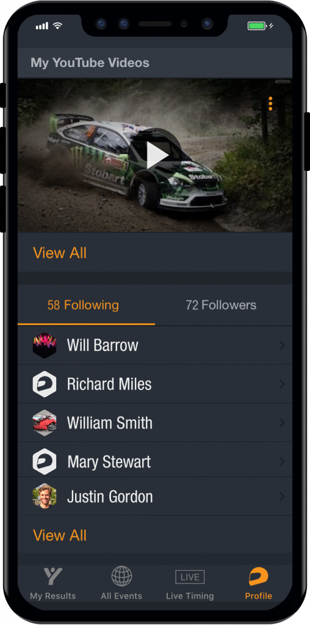310x625 pixels.
Task: Open the Live Timing LIVE icon
Action: click(x=190, y=577)
